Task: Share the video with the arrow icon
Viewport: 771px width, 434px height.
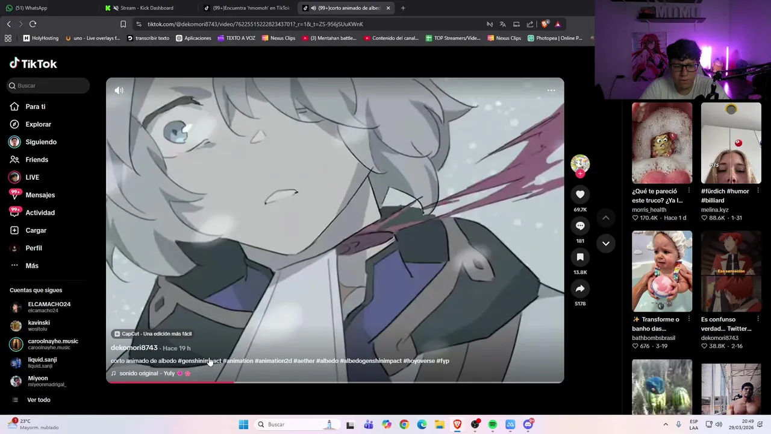Action: (x=580, y=289)
